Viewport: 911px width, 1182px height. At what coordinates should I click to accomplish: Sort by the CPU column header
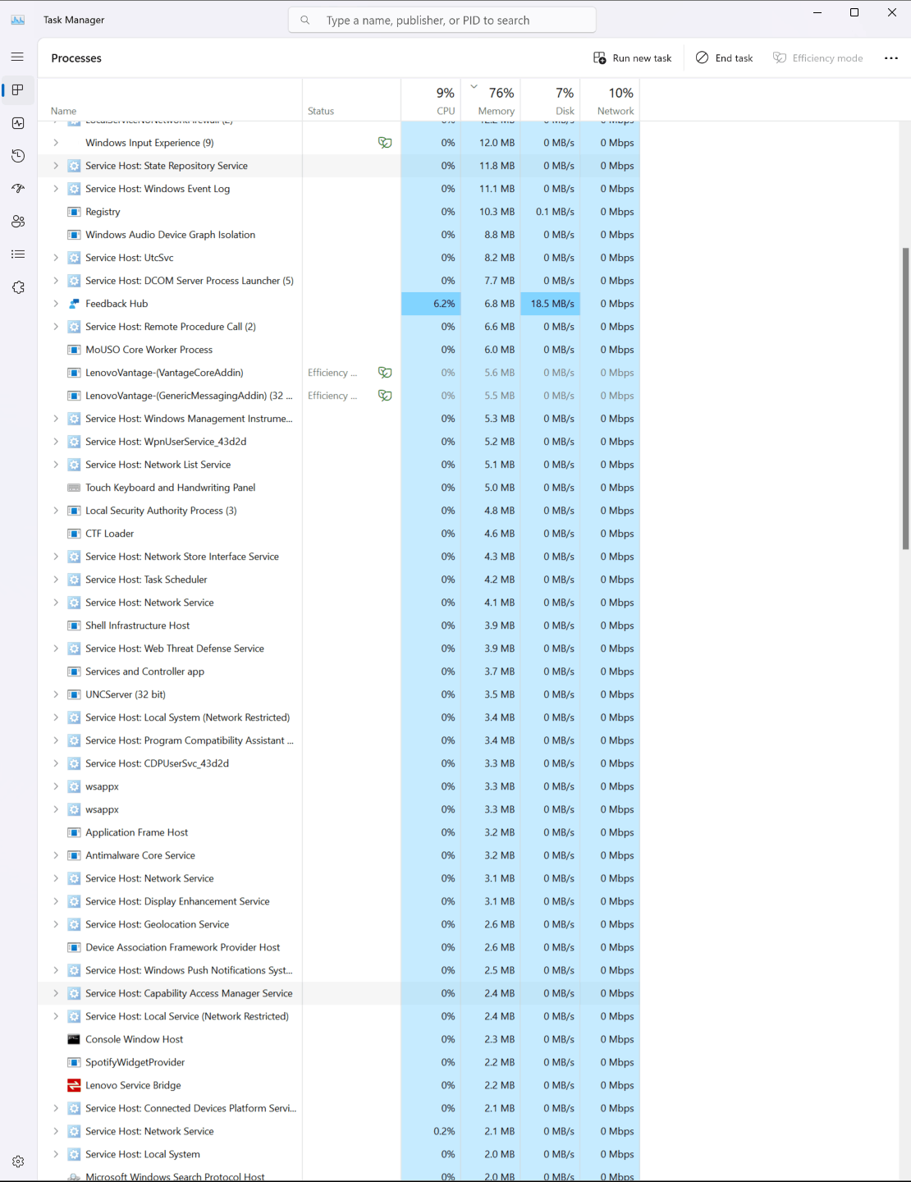431,100
